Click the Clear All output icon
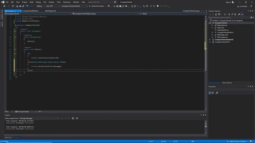255x143 pixels. click(73, 118)
